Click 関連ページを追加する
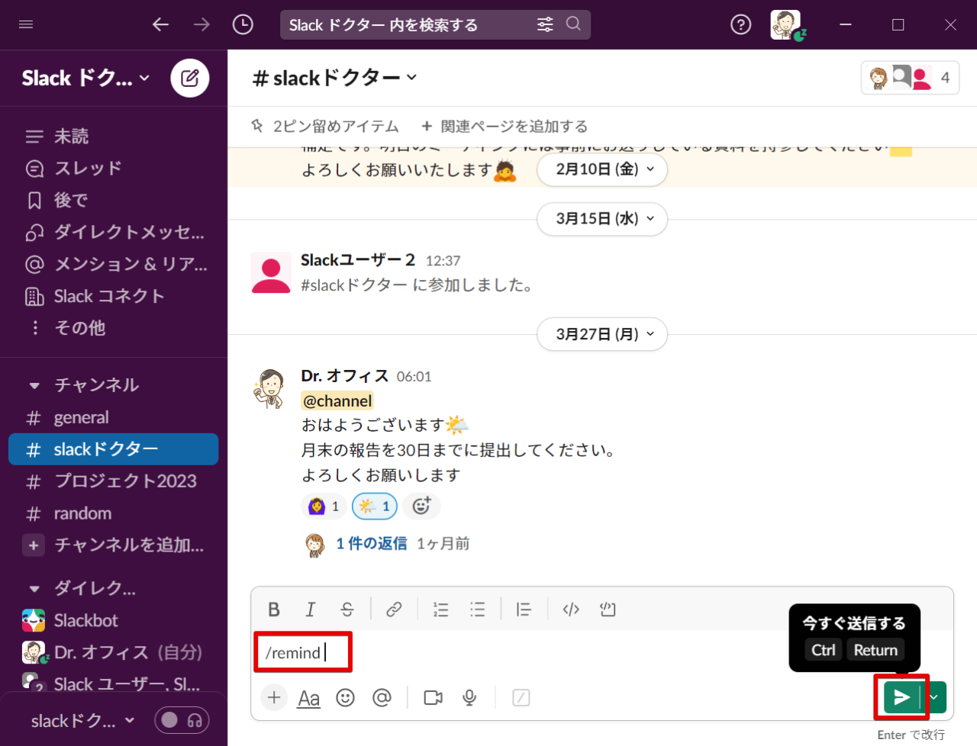This screenshot has height=746, width=977. click(x=505, y=126)
